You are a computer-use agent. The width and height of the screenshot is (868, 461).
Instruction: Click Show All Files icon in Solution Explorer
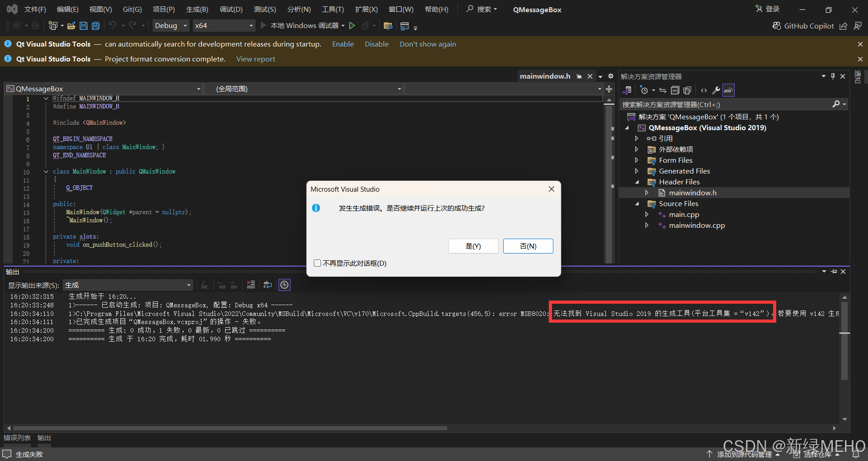[x=687, y=90]
